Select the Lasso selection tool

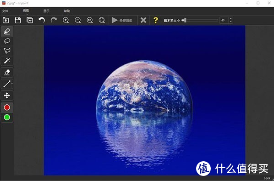coord(7,41)
